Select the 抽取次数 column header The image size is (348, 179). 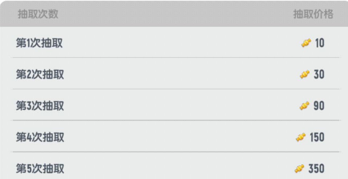(38, 14)
